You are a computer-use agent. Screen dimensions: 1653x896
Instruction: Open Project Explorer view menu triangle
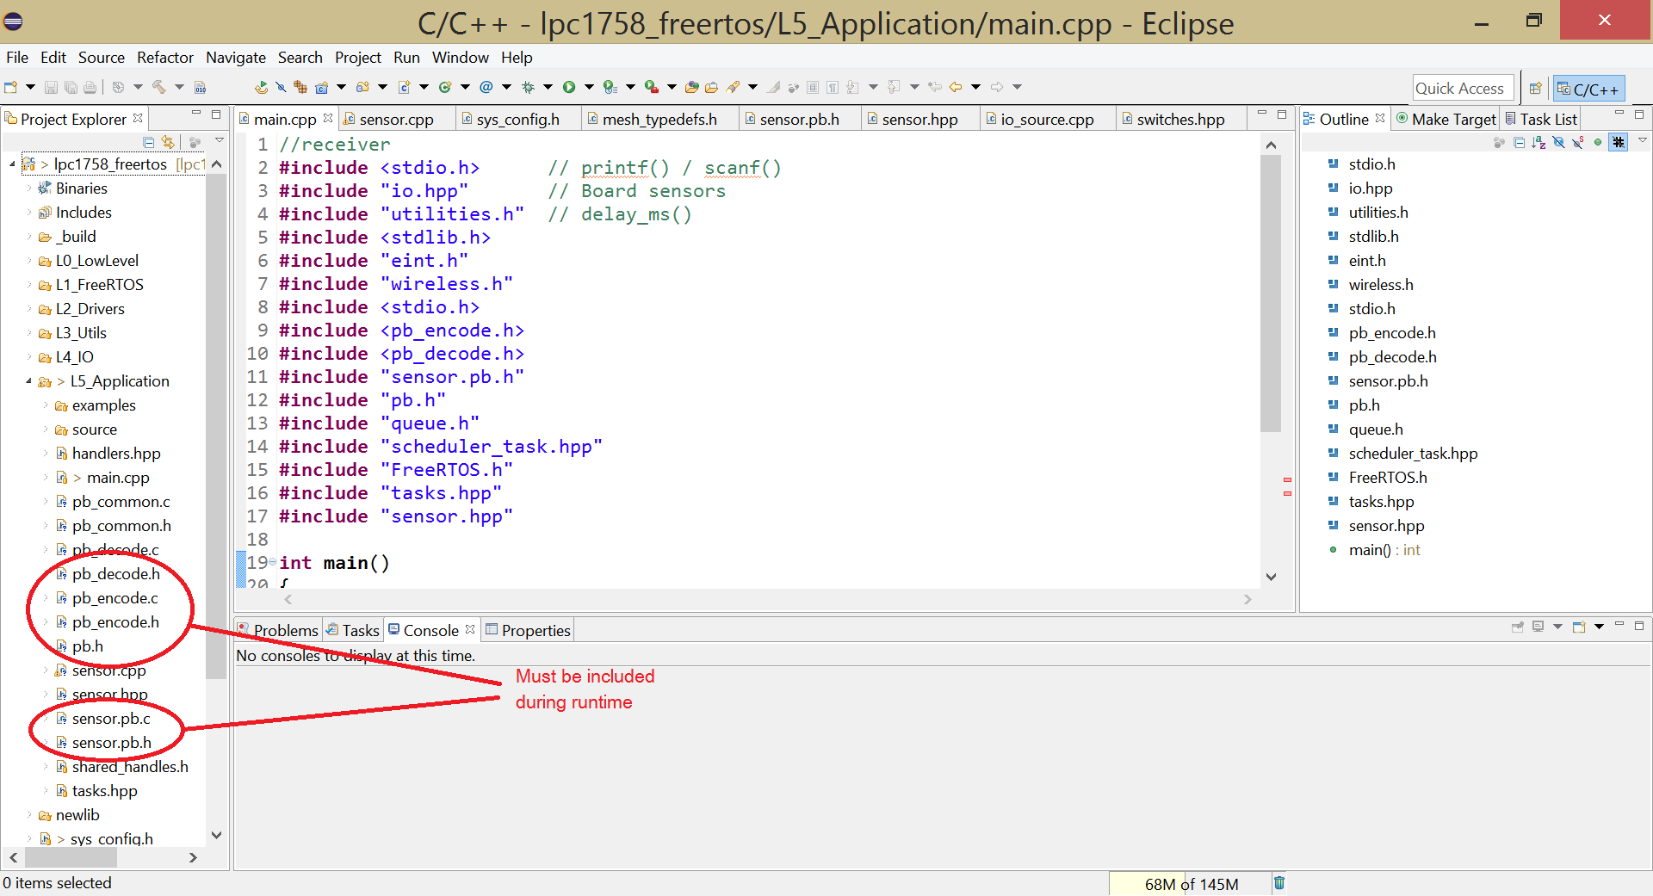pos(220,139)
